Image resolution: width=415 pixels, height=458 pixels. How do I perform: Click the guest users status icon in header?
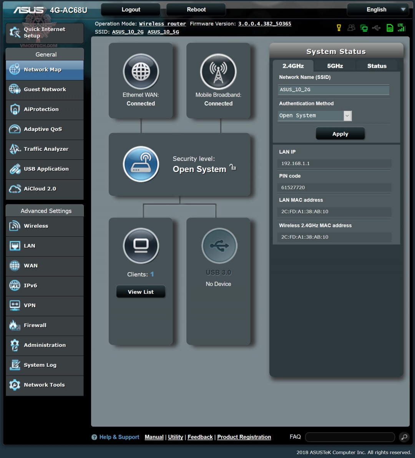351,28
